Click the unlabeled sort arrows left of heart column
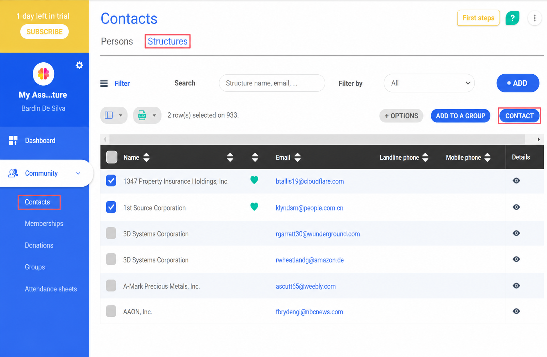 230,157
